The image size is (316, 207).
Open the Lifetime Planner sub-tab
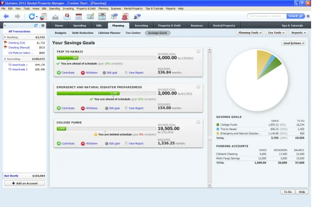pyautogui.click(x=110, y=33)
